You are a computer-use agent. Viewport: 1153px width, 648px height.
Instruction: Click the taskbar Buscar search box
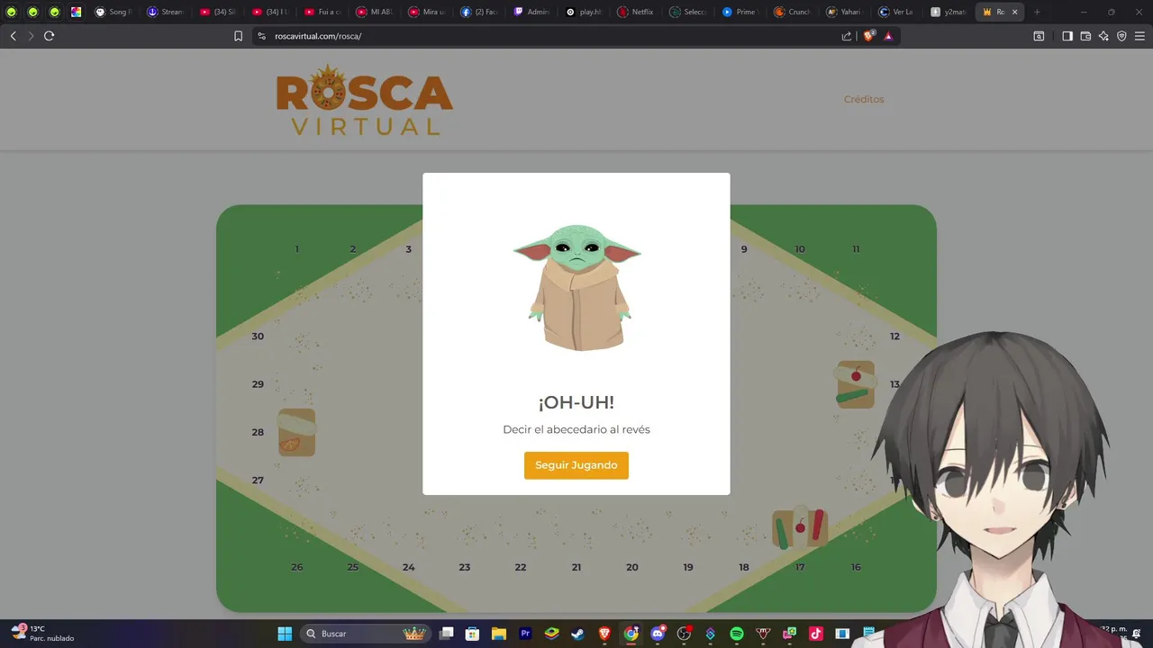point(365,634)
